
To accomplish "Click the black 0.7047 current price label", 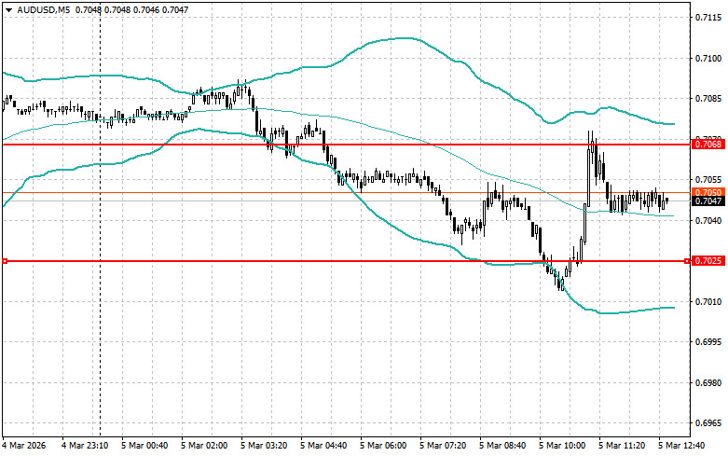I will (x=708, y=201).
